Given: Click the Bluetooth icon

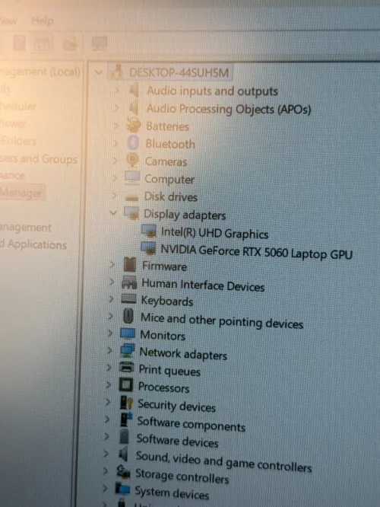Looking at the screenshot, I should (x=133, y=143).
